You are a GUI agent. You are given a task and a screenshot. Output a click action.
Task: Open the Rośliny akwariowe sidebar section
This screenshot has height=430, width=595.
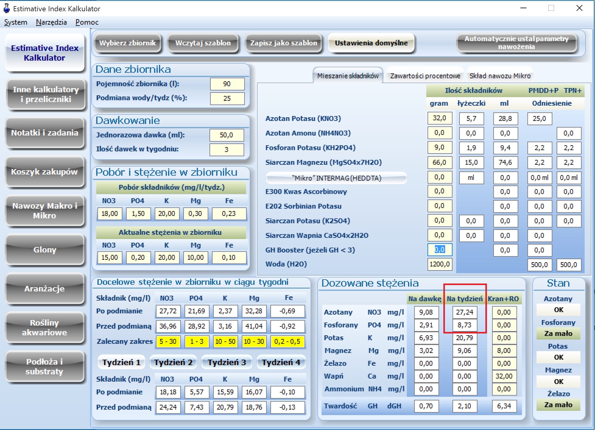coord(45,327)
